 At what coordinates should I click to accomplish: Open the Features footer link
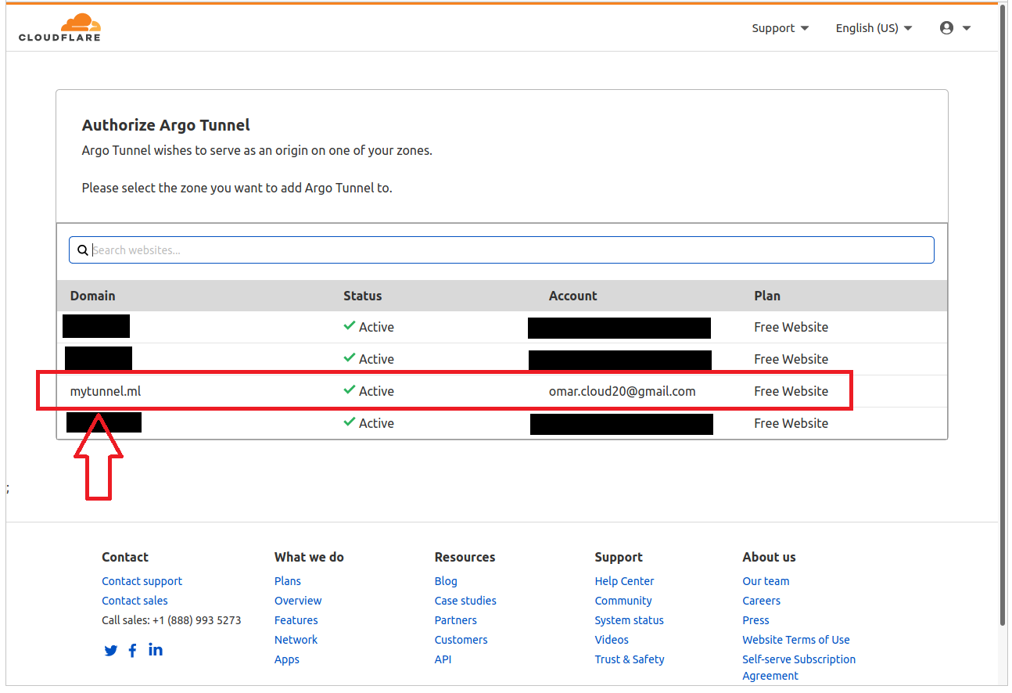pyautogui.click(x=296, y=620)
